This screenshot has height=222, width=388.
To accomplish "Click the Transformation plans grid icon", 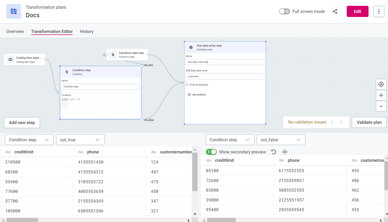I will coord(14,11).
